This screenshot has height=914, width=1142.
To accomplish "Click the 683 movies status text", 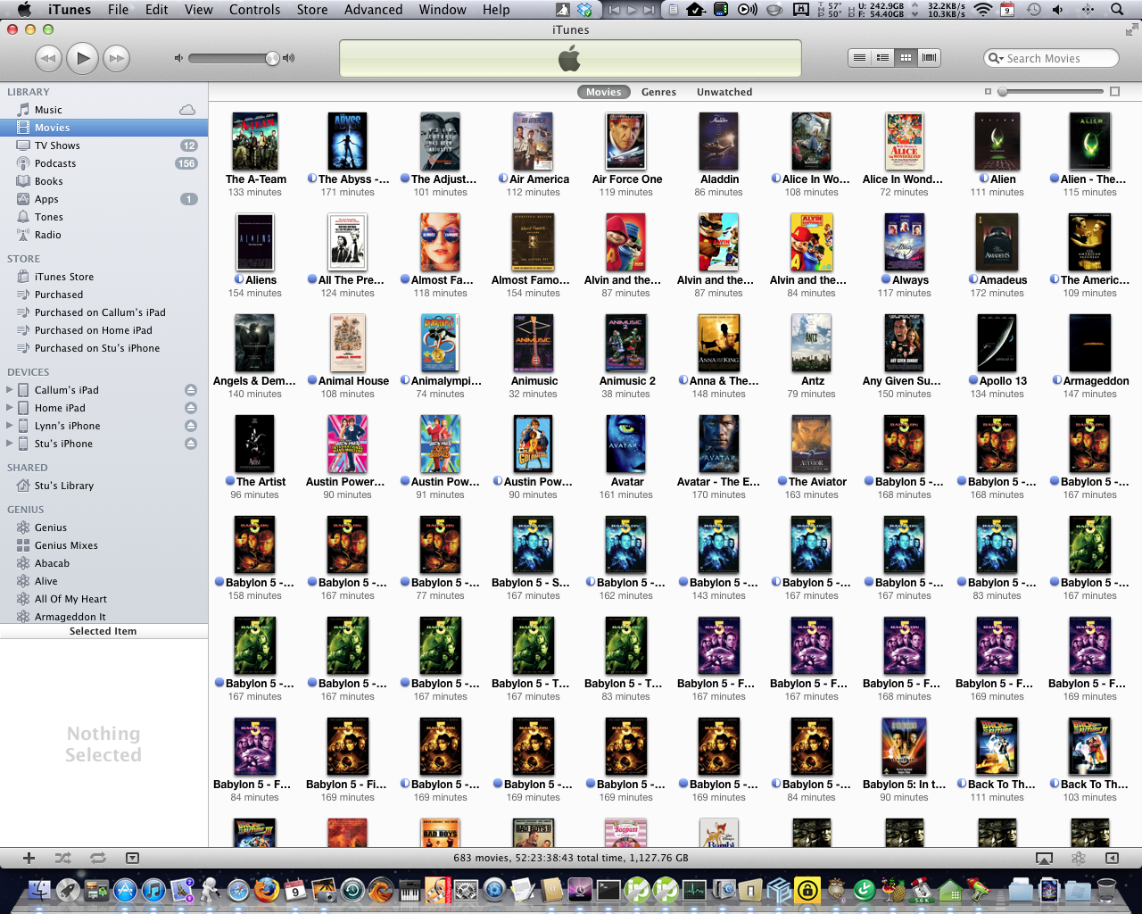I will (571, 858).
